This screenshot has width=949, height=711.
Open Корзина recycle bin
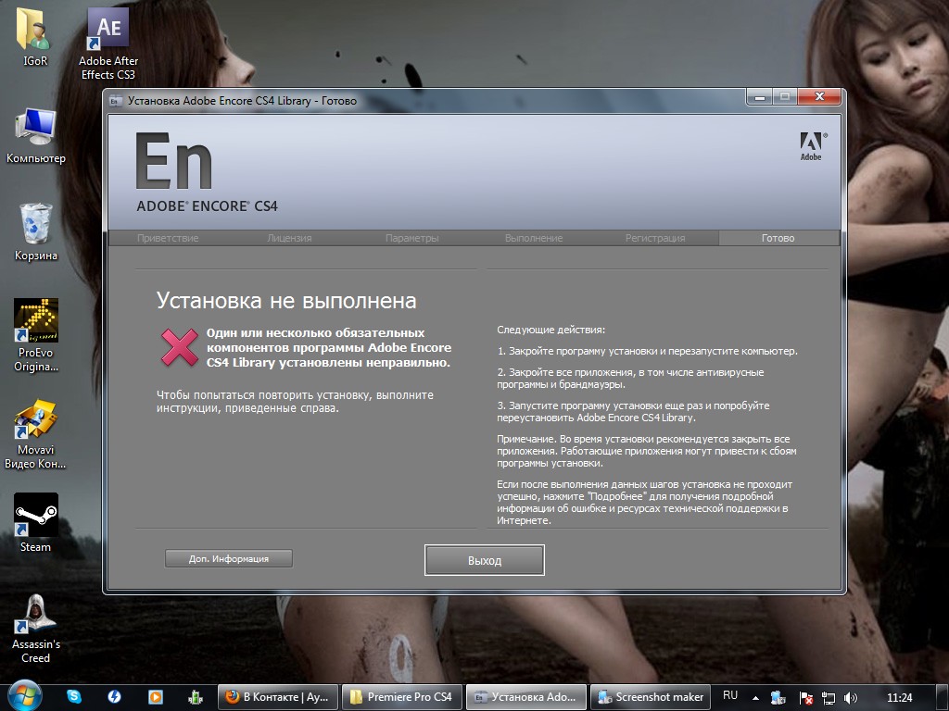[x=36, y=232]
